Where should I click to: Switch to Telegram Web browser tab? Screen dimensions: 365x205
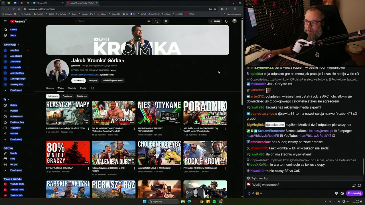tap(48, 3)
